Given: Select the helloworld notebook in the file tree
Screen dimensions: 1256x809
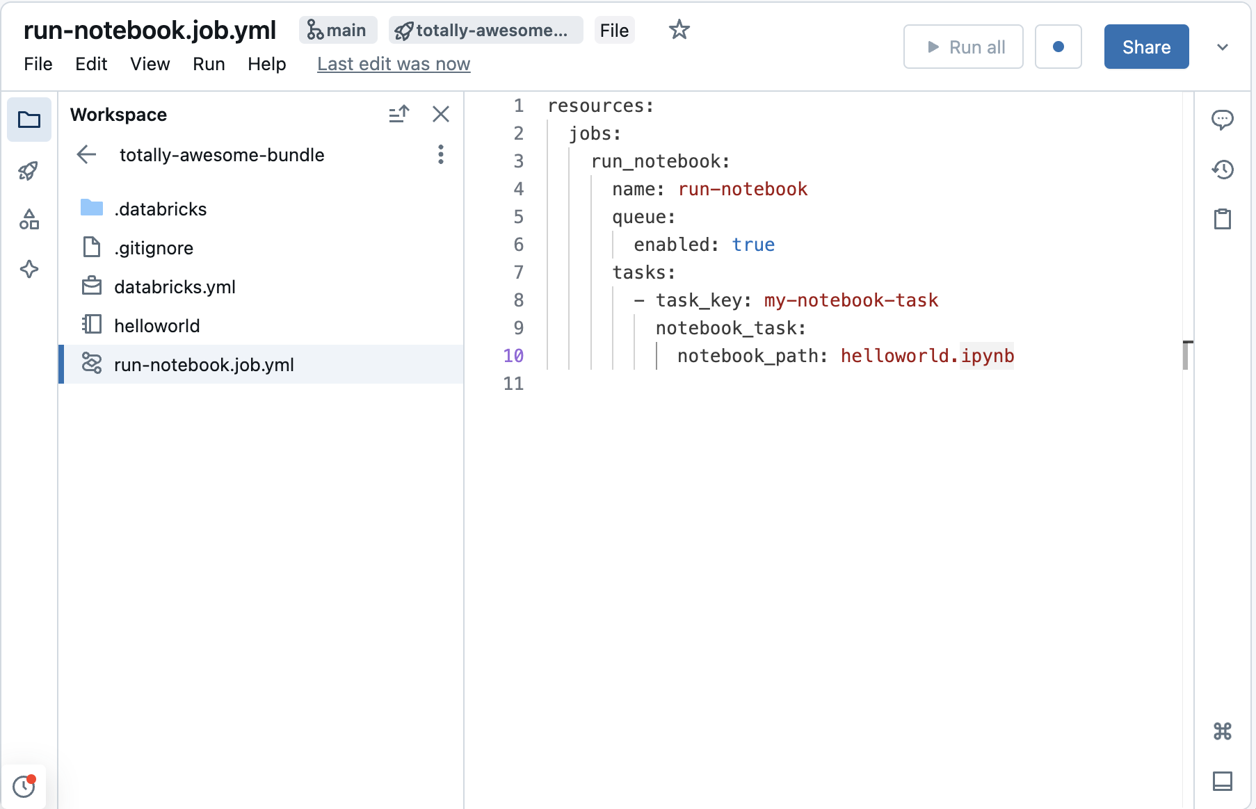Looking at the screenshot, I should tap(156, 325).
